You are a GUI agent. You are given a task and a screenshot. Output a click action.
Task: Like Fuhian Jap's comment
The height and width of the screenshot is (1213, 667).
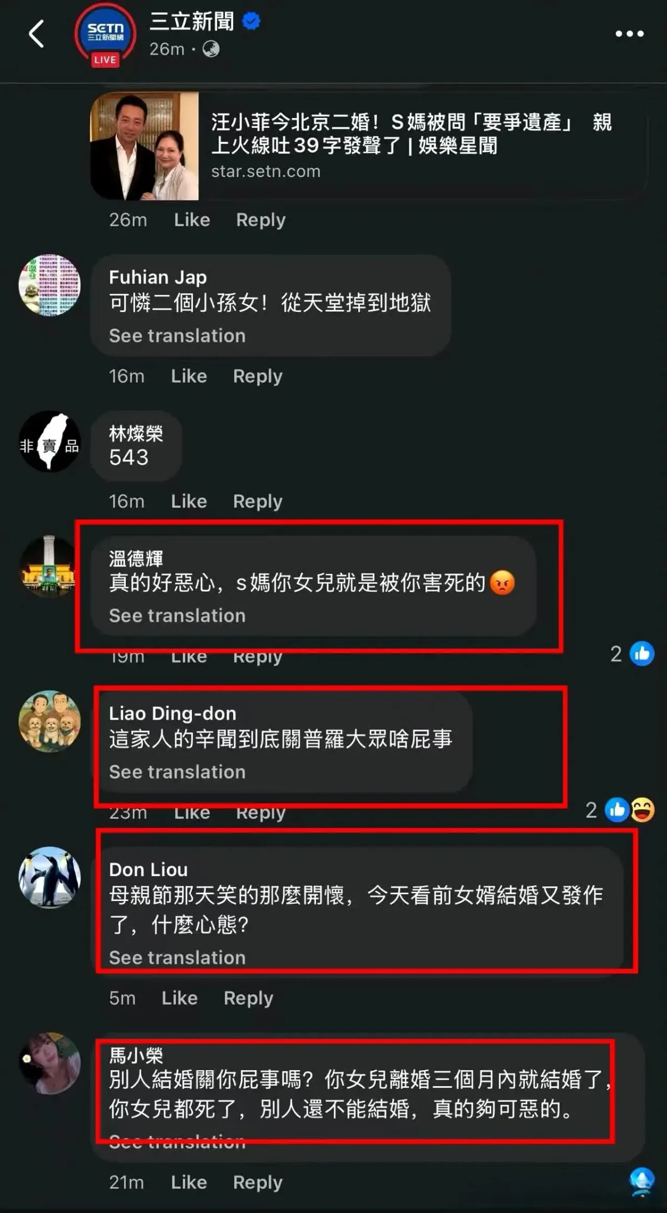tap(189, 377)
